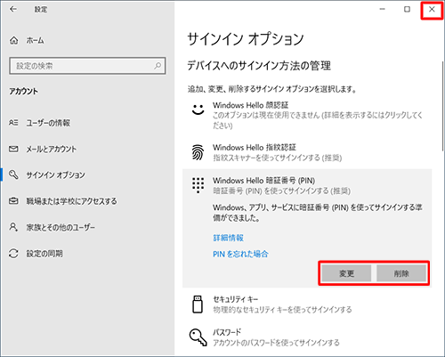
Task: Open 設定の同期 page
Action: pos(87,254)
